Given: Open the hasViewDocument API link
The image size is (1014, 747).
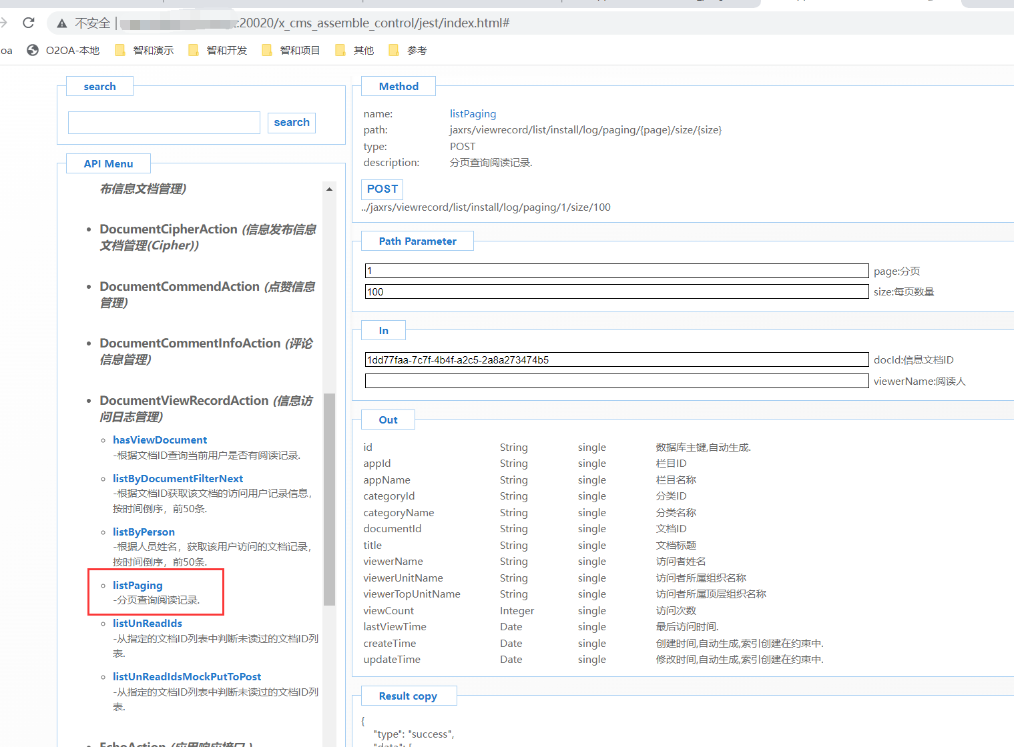Looking at the screenshot, I should (x=160, y=440).
